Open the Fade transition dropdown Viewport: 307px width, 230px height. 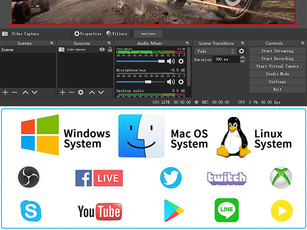(x=215, y=51)
